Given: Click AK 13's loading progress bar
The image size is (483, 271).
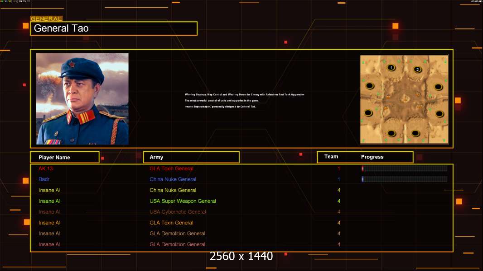Looking at the screenshot, I should 405,168.
